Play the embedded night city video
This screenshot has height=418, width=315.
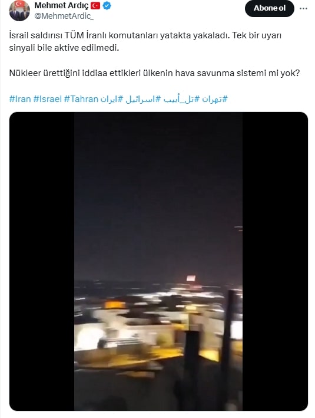click(x=158, y=261)
